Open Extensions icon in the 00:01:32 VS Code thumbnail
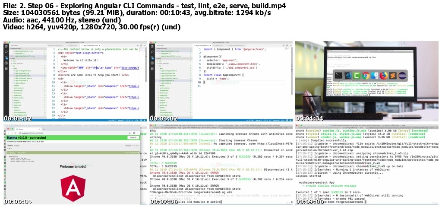 [6, 68]
